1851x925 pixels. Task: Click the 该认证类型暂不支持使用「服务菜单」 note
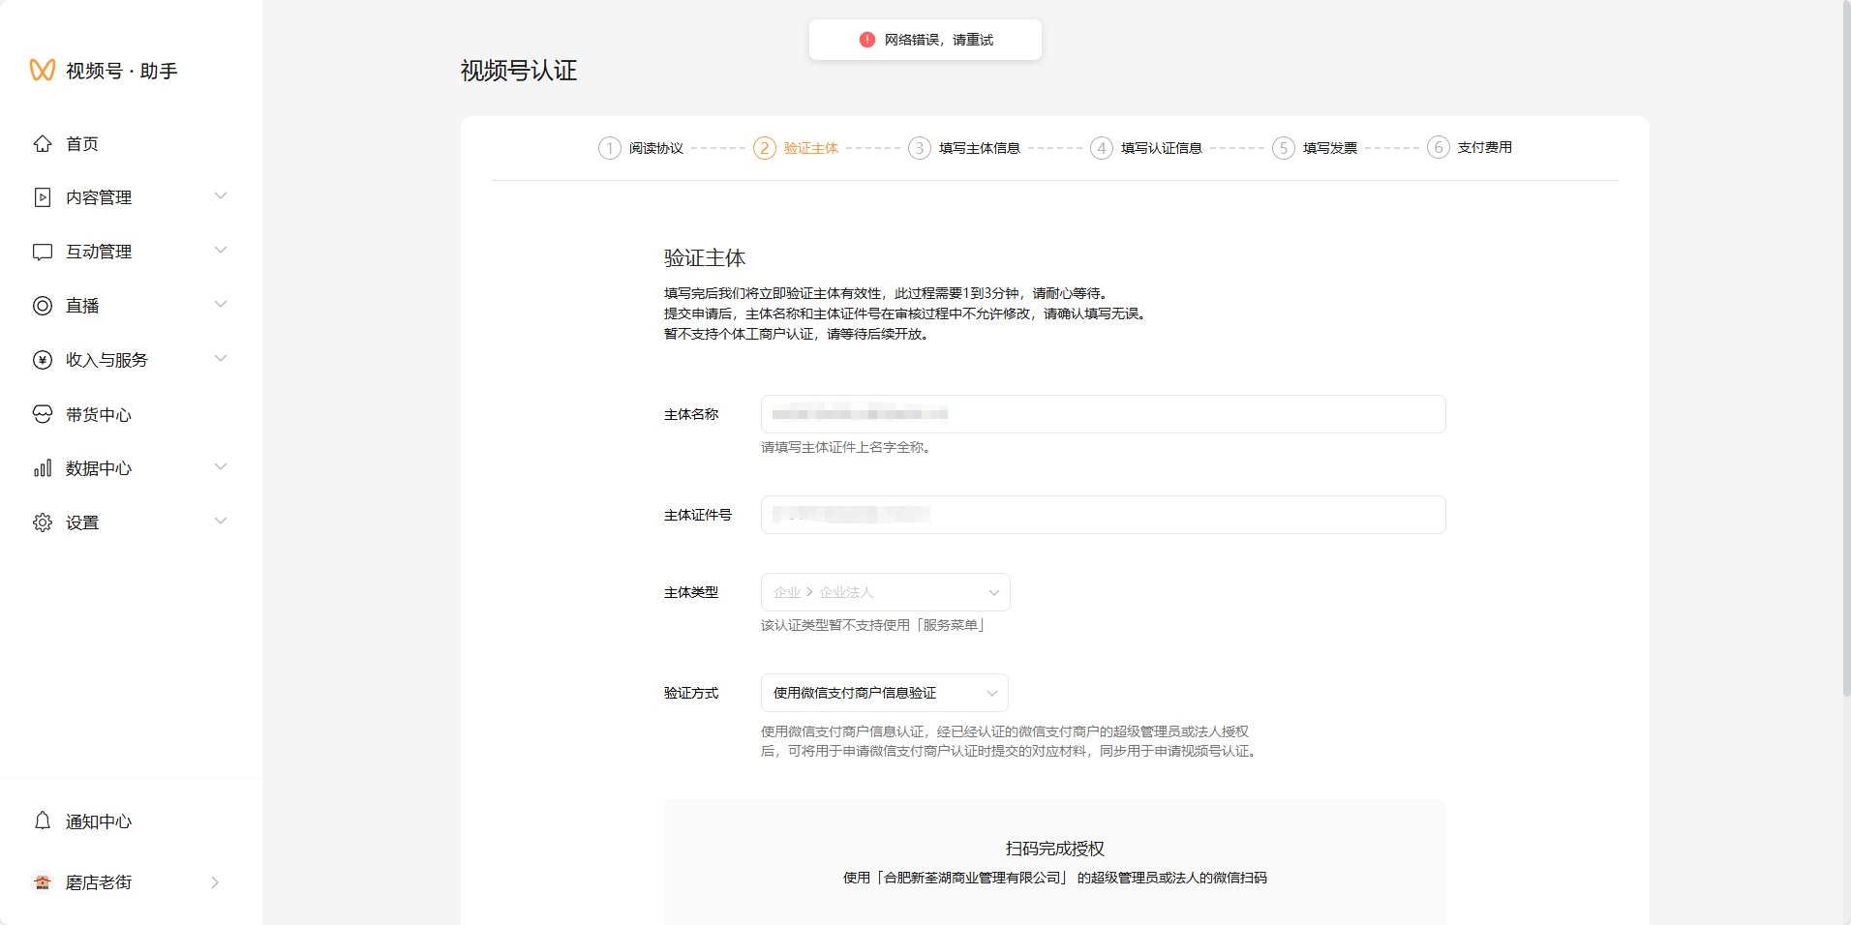[x=873, y=625]
